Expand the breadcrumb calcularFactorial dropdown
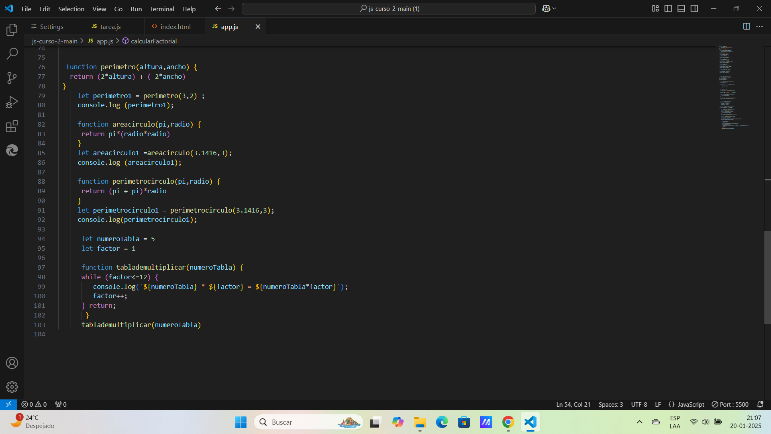 pyautogui.click(x=153, y=41)
